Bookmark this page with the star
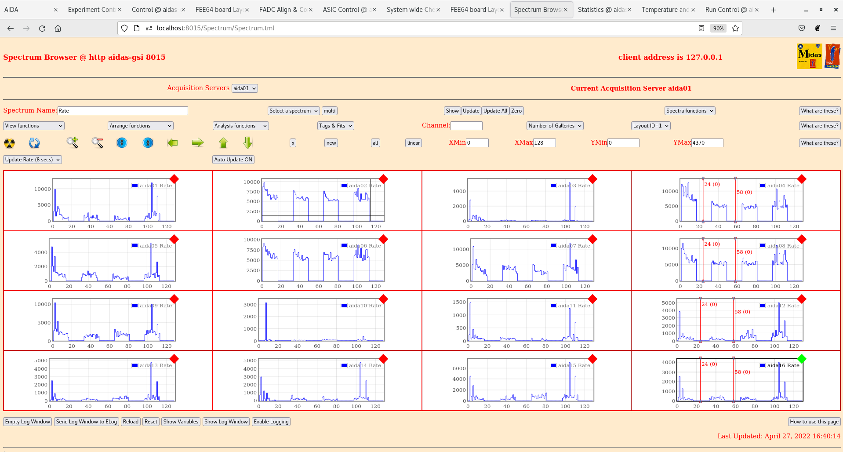843x452 pixels. (735, 28)
